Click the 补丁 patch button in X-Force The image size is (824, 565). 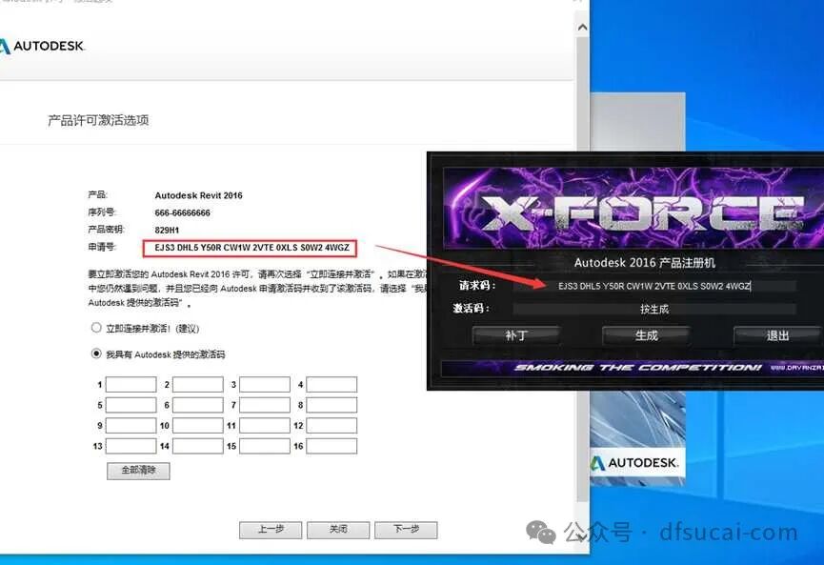click(x=516, y=335)
